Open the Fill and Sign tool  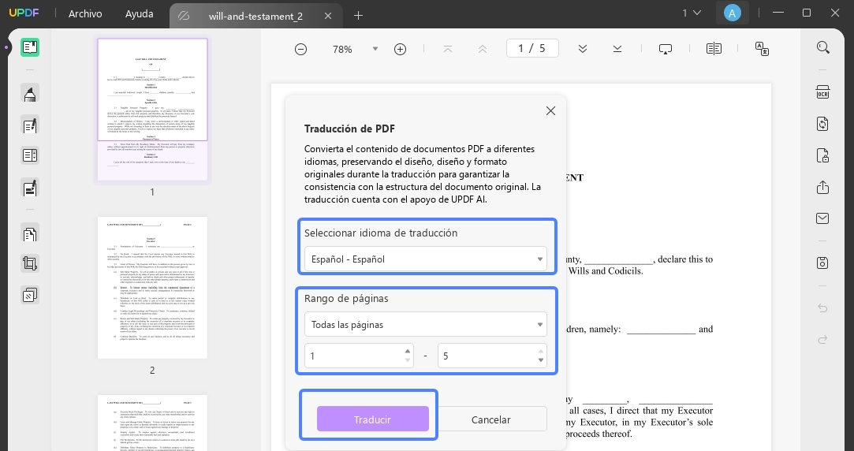click(x=30, y=188)
